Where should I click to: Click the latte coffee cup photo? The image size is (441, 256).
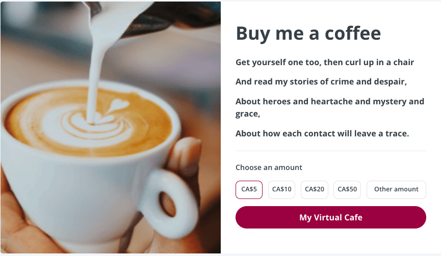point(111,127)
